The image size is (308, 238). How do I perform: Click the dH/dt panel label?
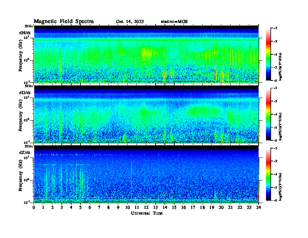point(25,33)
